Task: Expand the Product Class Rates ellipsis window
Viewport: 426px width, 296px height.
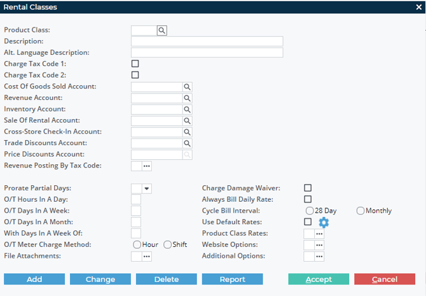Action: (319, 234)
